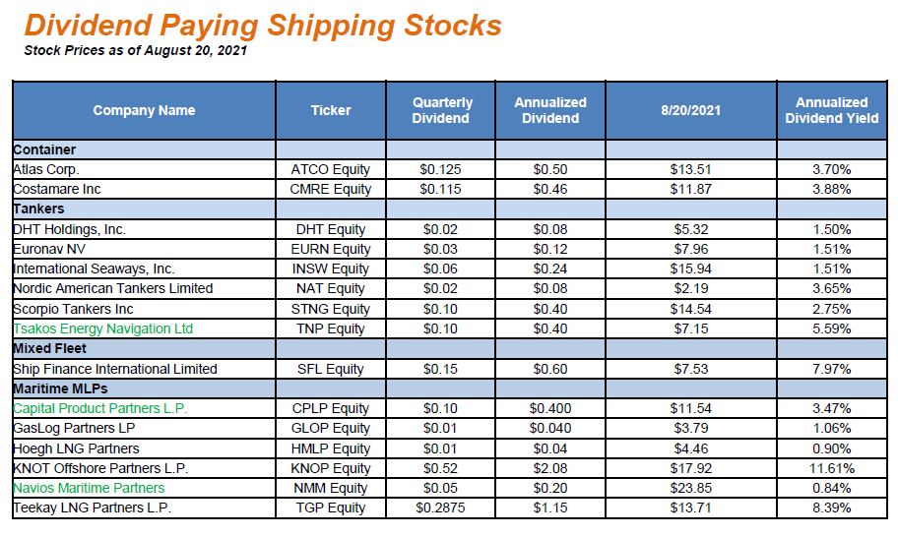Viewport: 898px width, 537px height.
Task: Select the Ticker column header
Action: [x=331, y=110]
